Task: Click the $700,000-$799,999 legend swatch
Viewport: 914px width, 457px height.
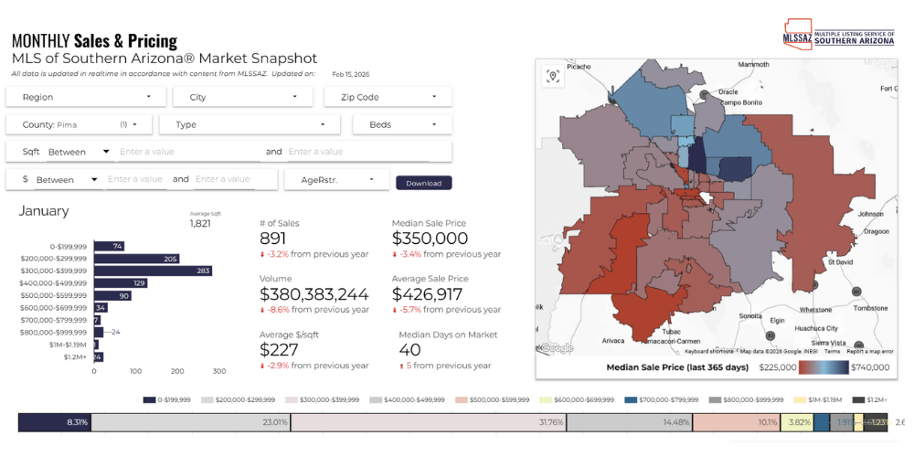Action: point(630,400)
